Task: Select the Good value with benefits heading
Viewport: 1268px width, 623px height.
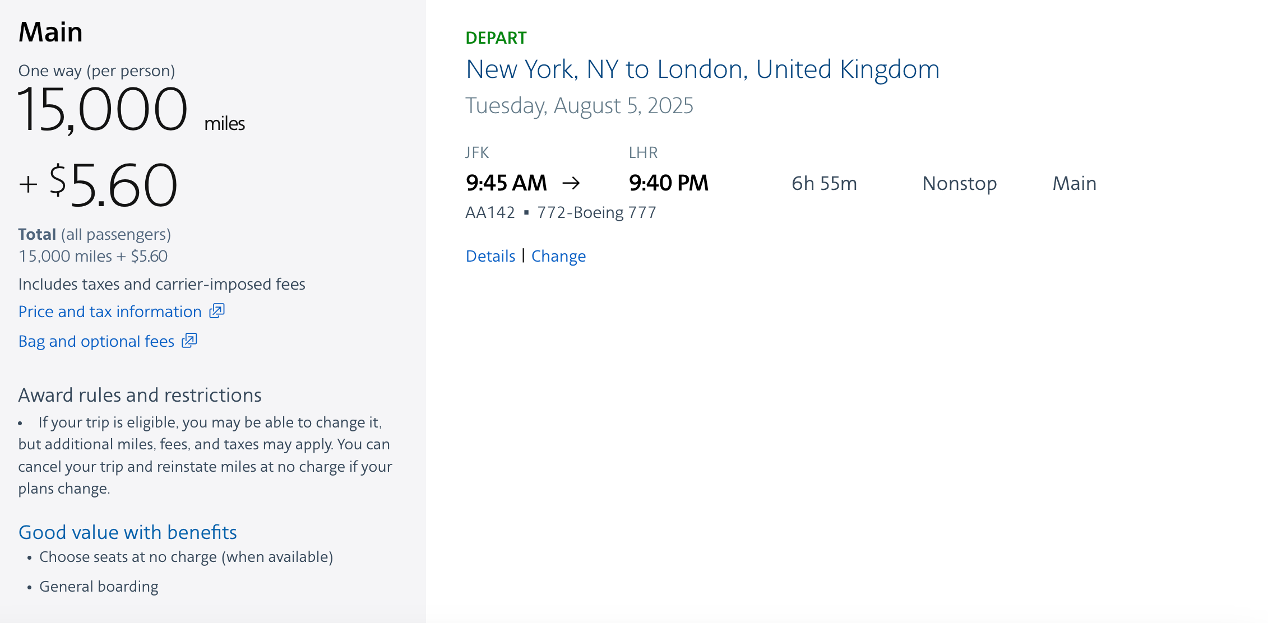Action: (127, 532)
